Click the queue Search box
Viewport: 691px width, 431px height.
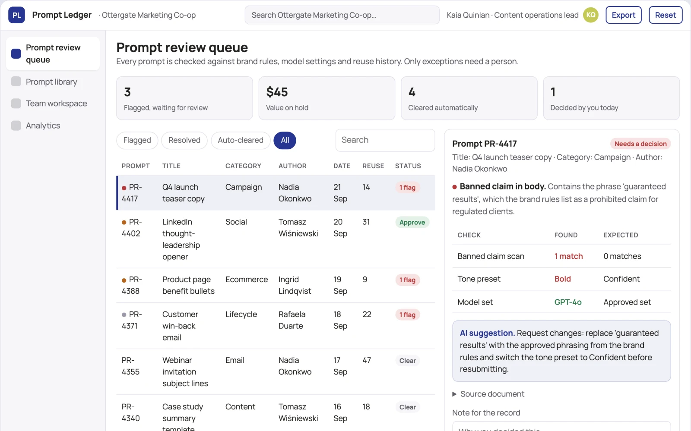(x=385, y=140)
